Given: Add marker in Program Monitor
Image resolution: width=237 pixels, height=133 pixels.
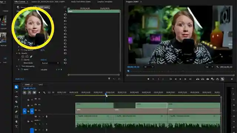Looking at the screenshot, I should pyautogui.click(x=148, y=79).
